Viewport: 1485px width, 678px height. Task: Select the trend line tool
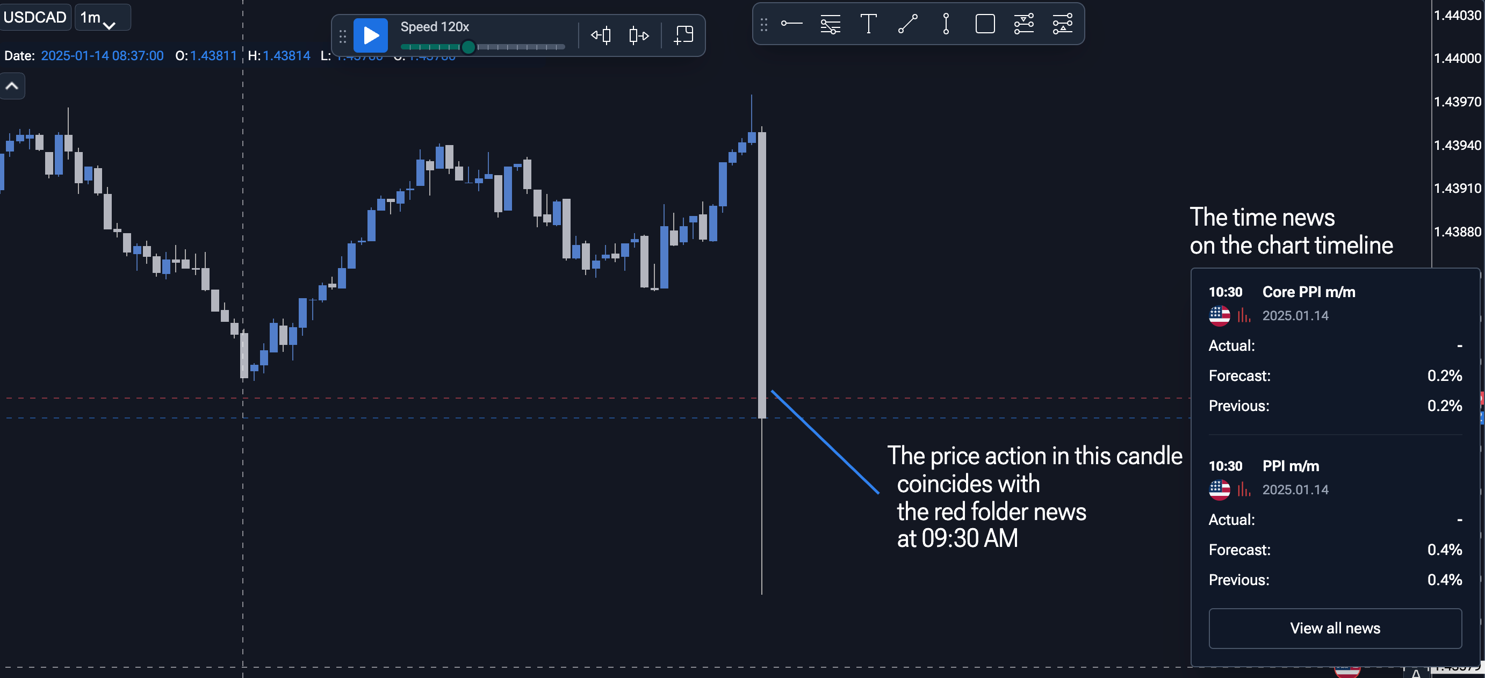907,24
